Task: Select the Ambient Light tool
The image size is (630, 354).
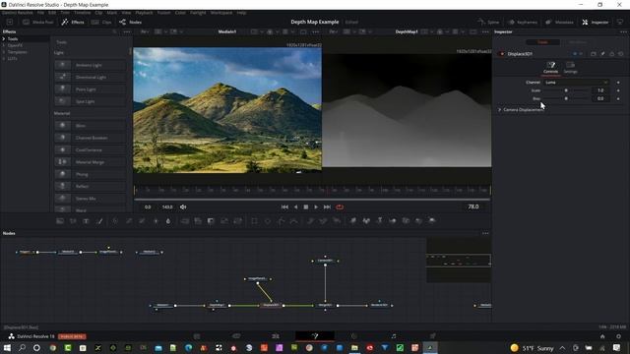Action: (90, 65)
